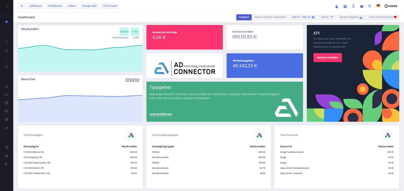
Task: Click the Kosten pro Anfrage card
Action: click(x=184, y=37)
